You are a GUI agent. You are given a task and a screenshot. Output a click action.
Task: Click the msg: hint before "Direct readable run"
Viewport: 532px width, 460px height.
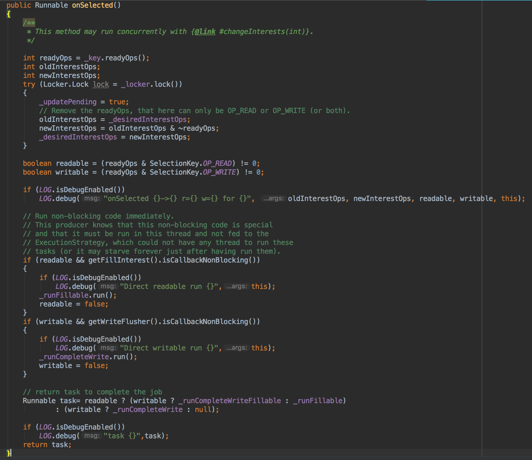coord(108,287)
